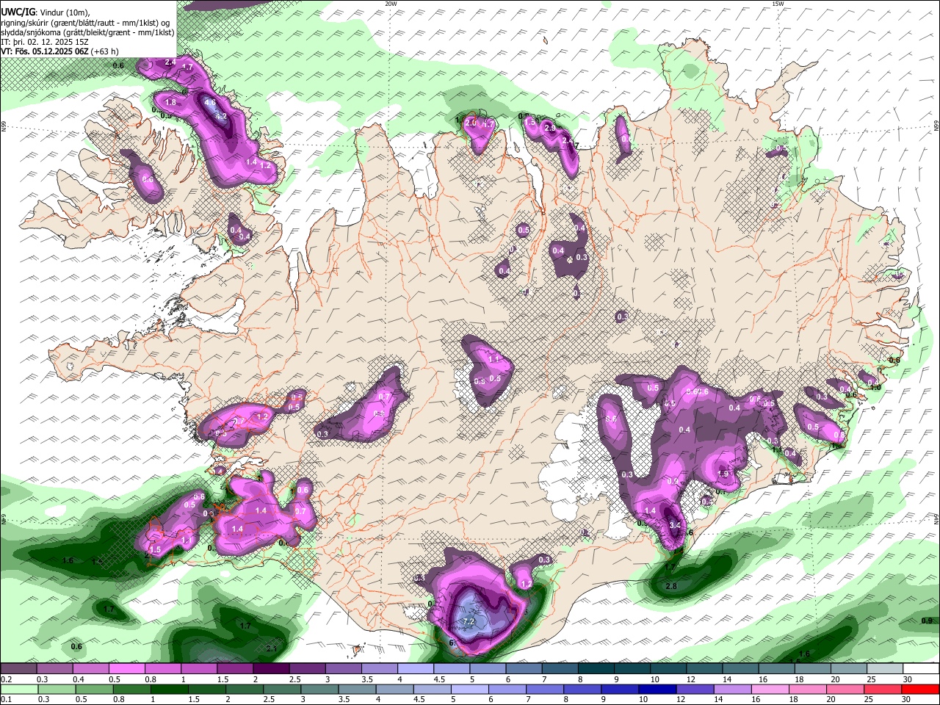
Task: Click the 'slydda/snjókoma (grátt/bleikt/grænt' description line
Action: (87, 32)
